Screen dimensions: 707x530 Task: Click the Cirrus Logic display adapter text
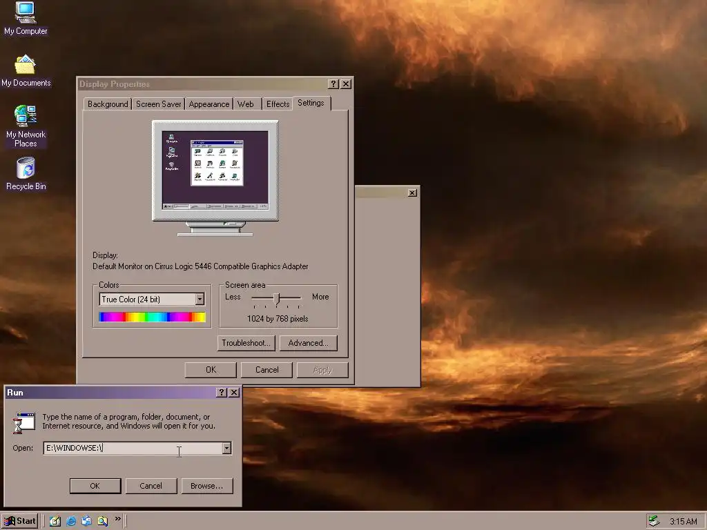point(201,266)
